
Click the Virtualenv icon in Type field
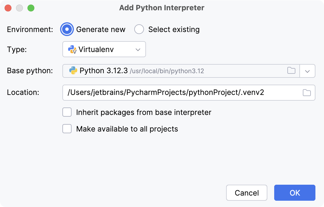(x=72, y=49)
